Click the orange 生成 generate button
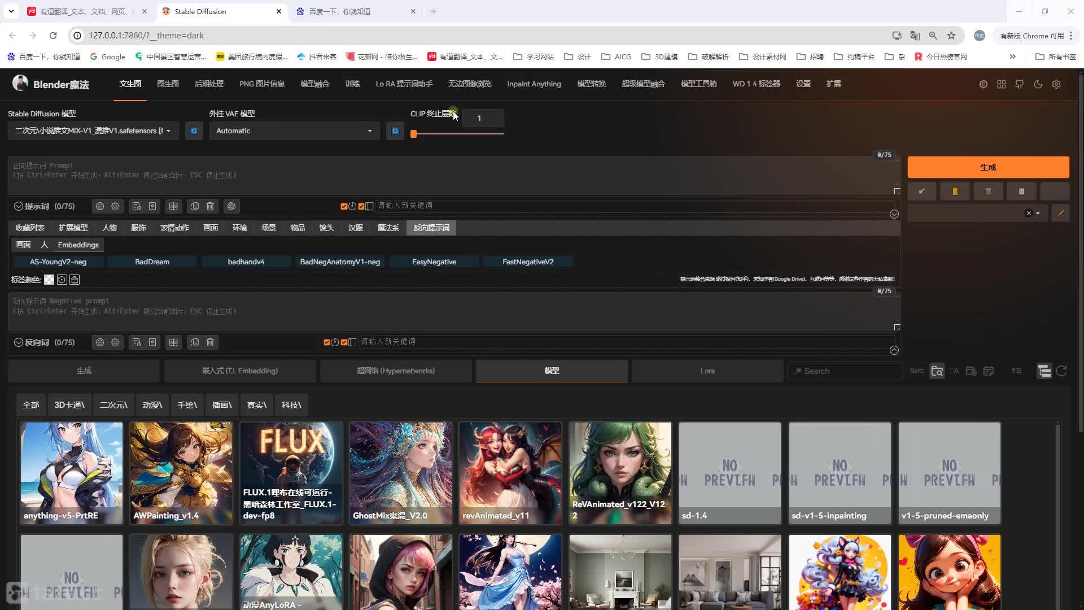This screenshot has height=610, width=1084. pos(988,167)
